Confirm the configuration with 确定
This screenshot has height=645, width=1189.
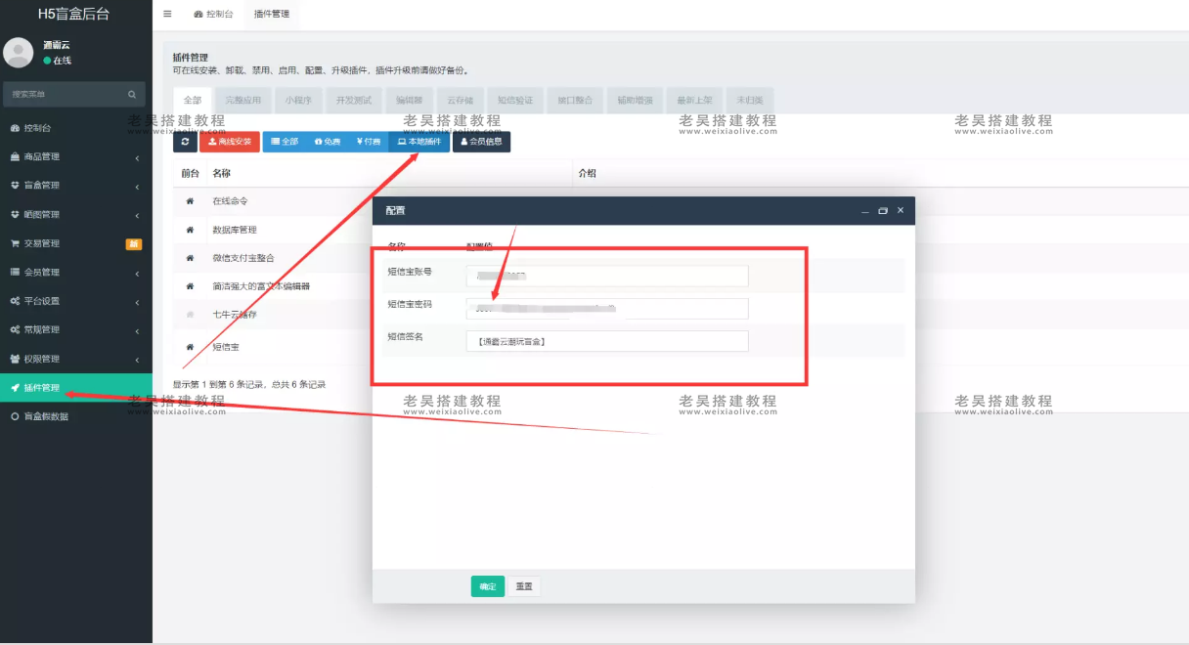tap(487, 585)
